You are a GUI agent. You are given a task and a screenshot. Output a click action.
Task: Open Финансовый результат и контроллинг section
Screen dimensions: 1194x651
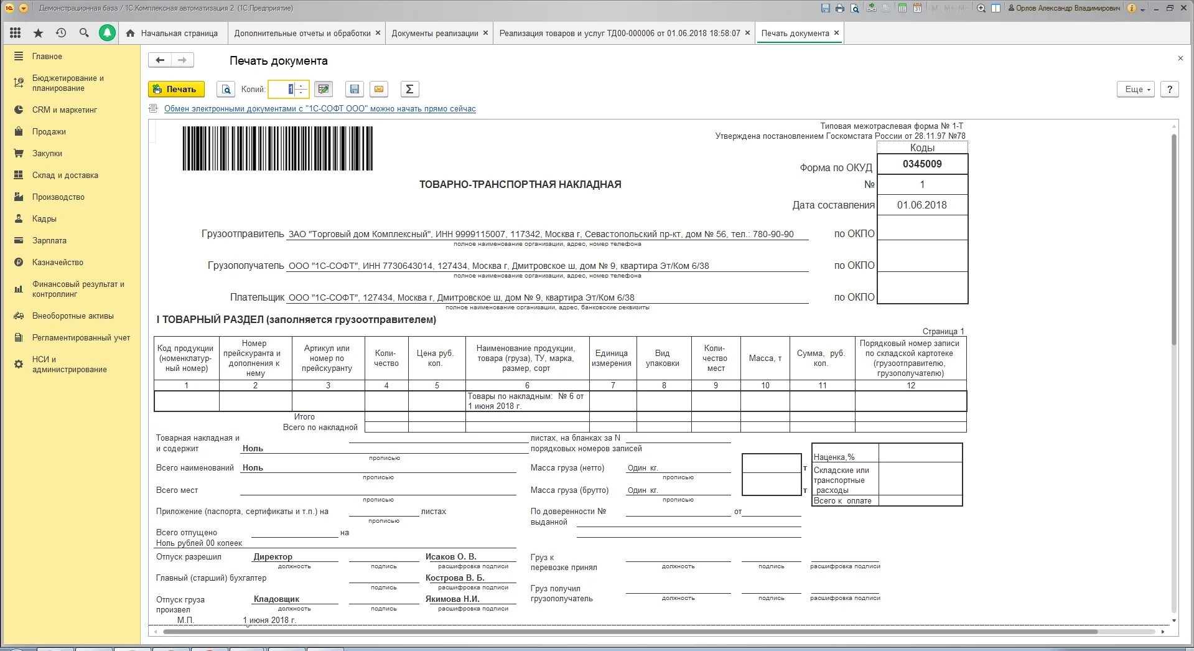pos(72,289)
